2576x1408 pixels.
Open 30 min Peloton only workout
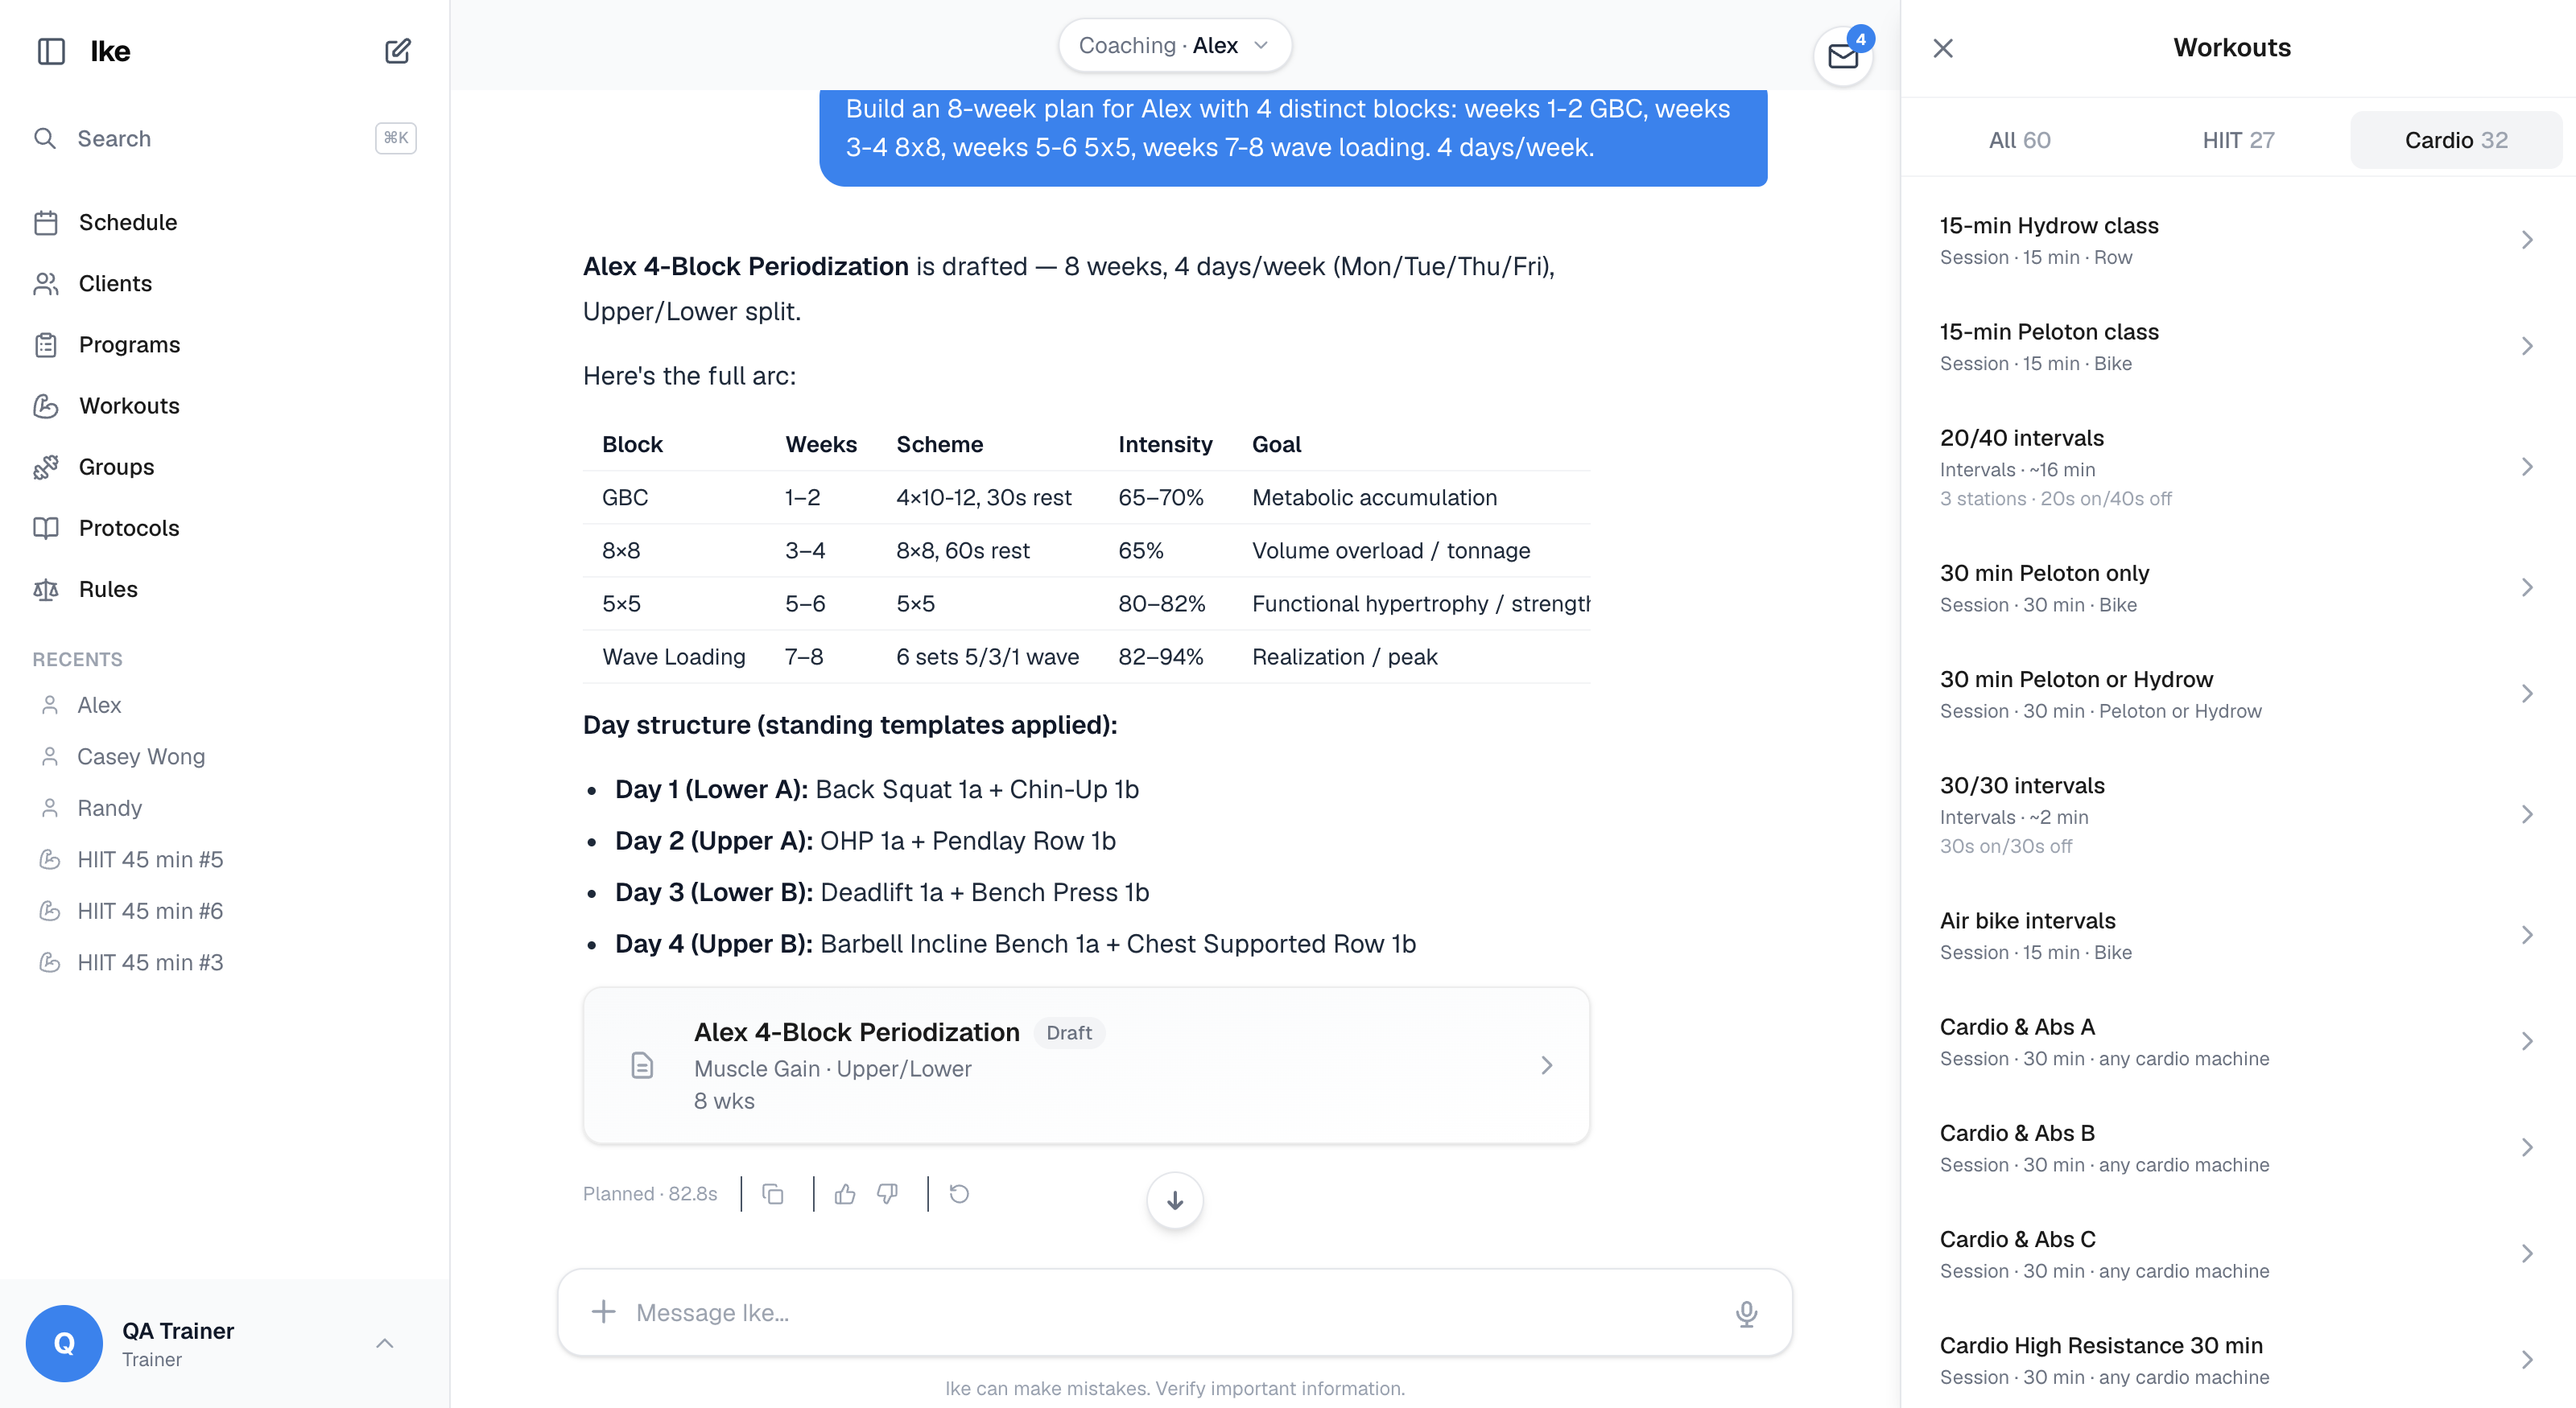pos(2238,587)
